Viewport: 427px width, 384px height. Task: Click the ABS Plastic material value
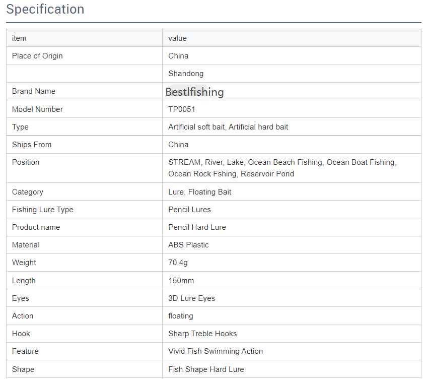188,245
